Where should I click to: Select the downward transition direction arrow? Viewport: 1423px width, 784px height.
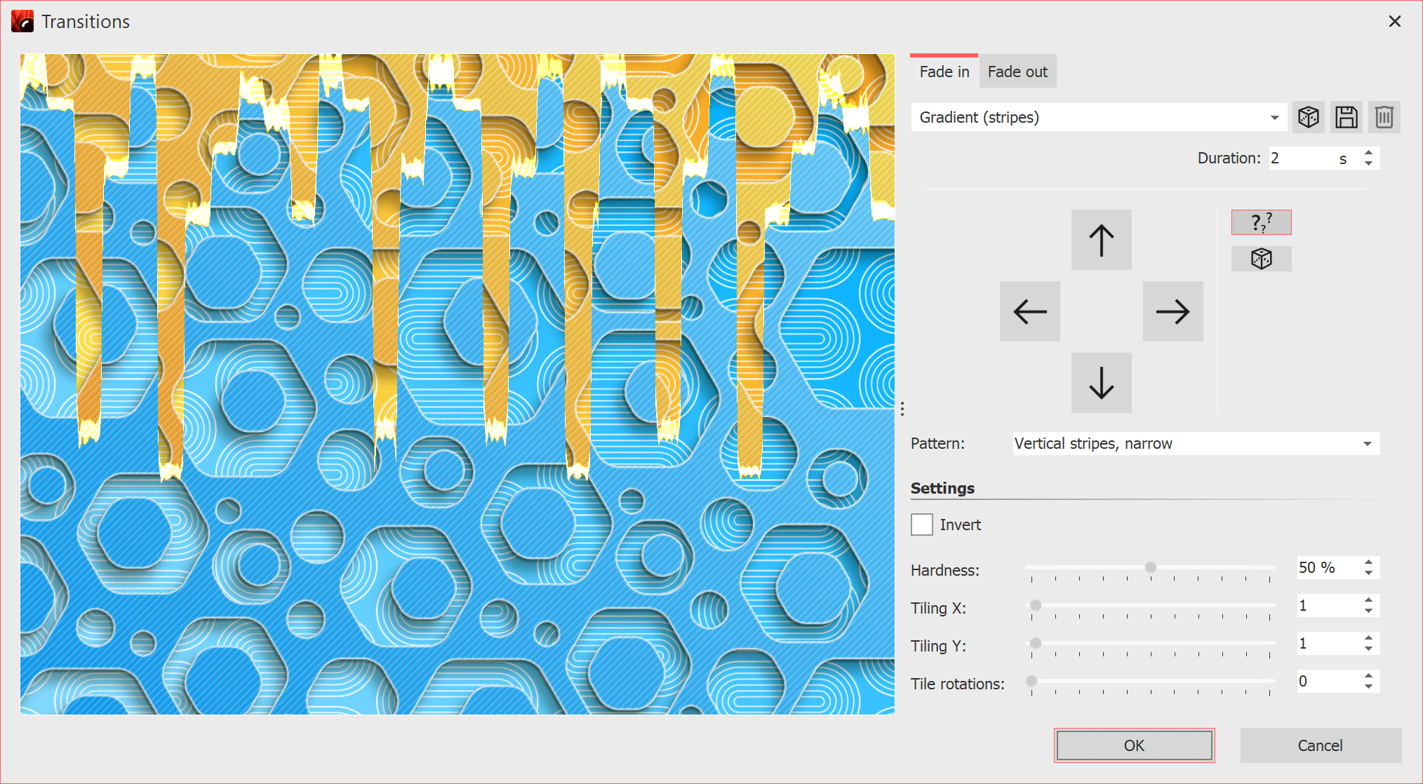point(1101,383)
